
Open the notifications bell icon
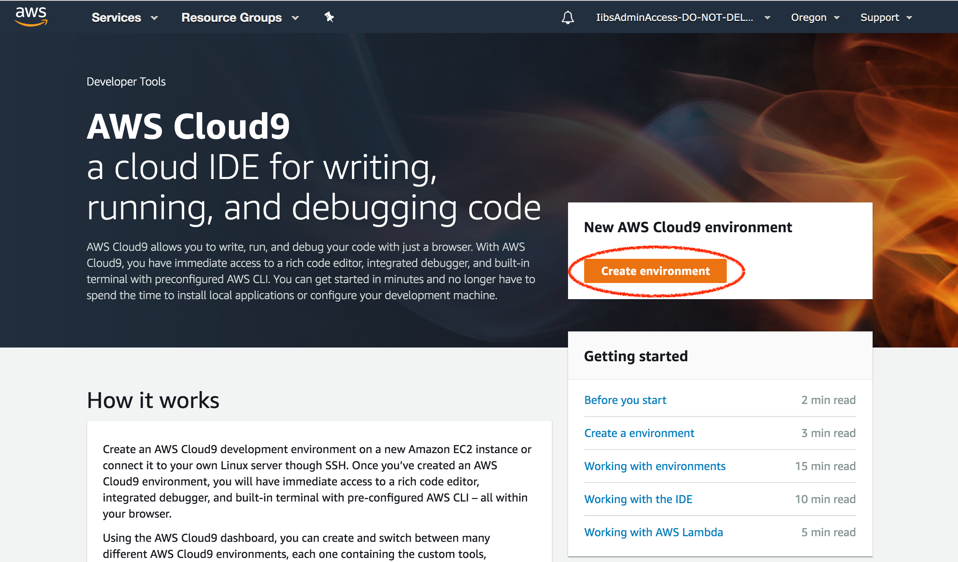pyautogui.click(x=568, y=17)
